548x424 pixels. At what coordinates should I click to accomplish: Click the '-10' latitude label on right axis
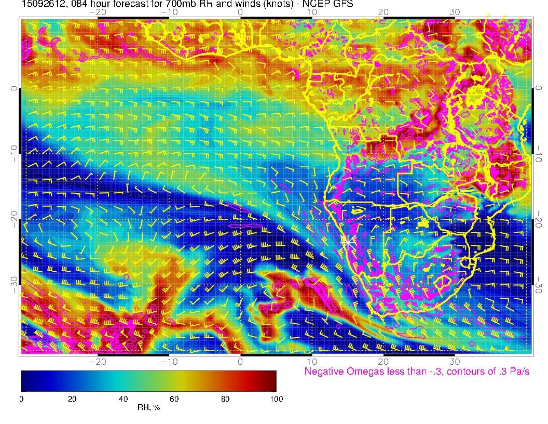point(539,153)
